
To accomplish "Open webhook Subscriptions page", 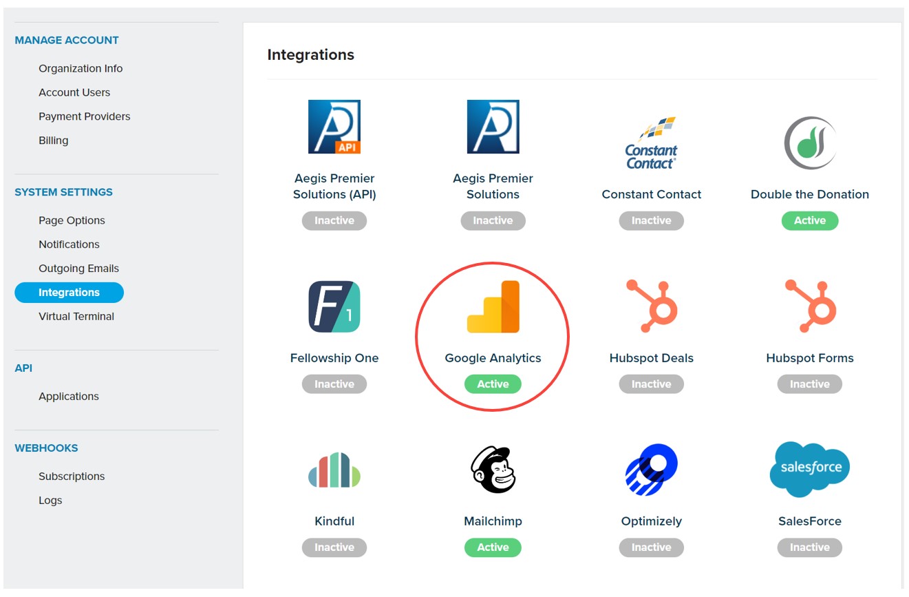I will [72, 476].
